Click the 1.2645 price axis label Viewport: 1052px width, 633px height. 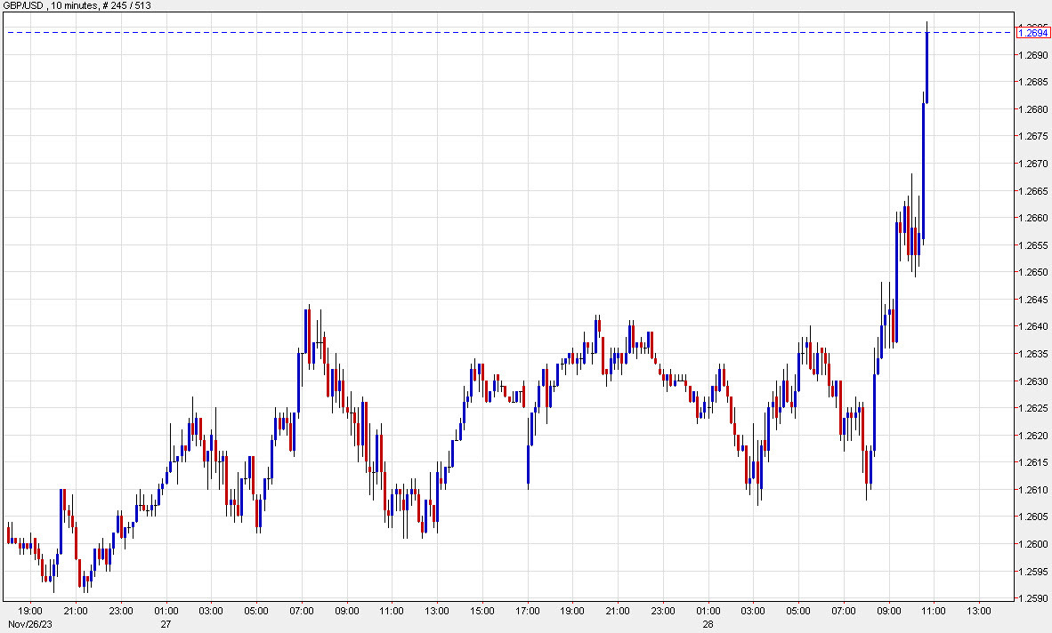coord(1032,300)
